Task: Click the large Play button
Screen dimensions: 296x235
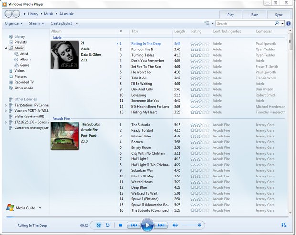Action: point(147,225)
